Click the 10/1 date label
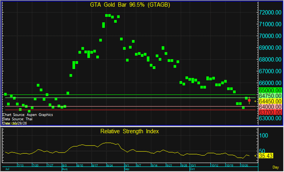The width and height of the screenshot is (284, 172). pyautogui.click(x=193, y=165)
